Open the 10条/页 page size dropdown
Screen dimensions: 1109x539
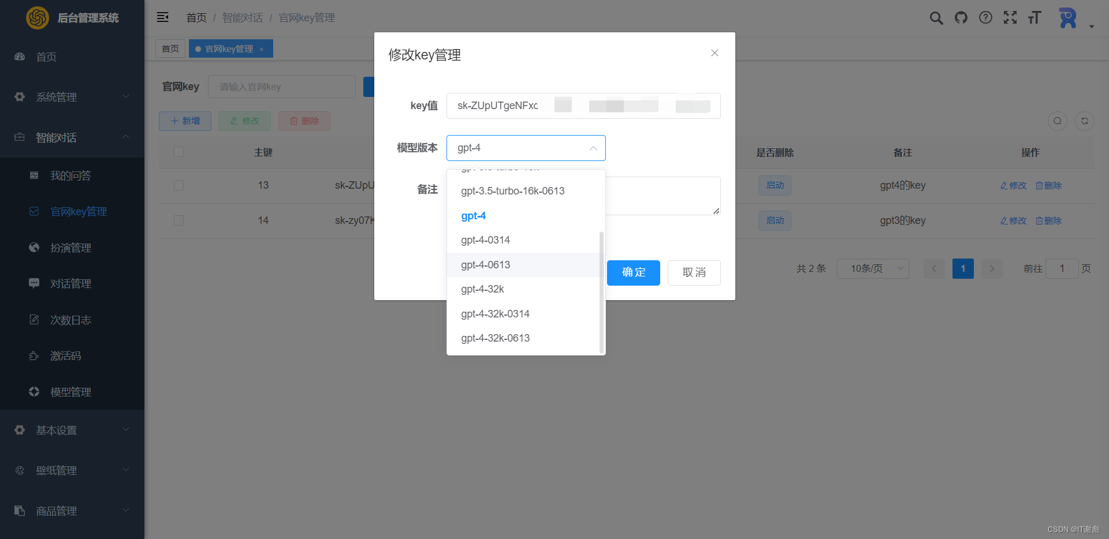coord(873,268)
